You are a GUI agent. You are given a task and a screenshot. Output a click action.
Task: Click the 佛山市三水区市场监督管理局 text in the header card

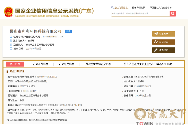(x=40, y=45)
